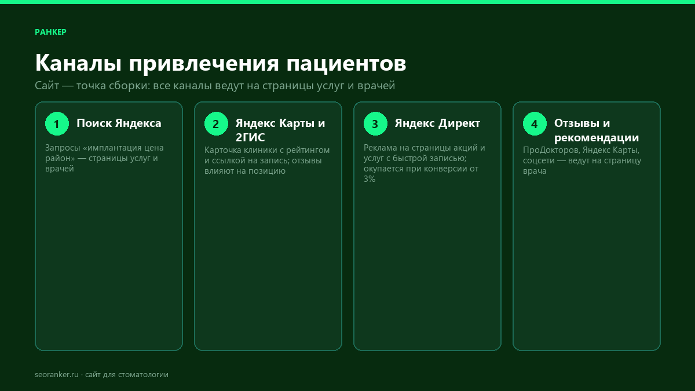Click the number 2 circle badge
Viewport: 695px width, 391px height.
(216, 123)
